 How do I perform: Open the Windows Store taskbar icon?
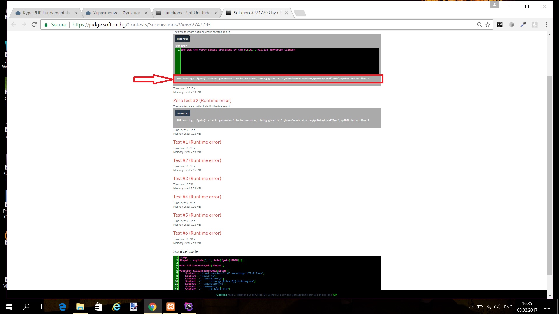click(x=98, y=307)
